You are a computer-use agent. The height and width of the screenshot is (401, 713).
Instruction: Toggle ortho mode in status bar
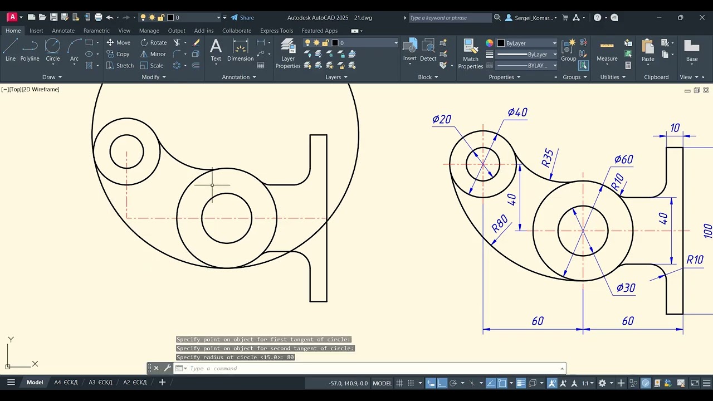(x=442, y=383)
